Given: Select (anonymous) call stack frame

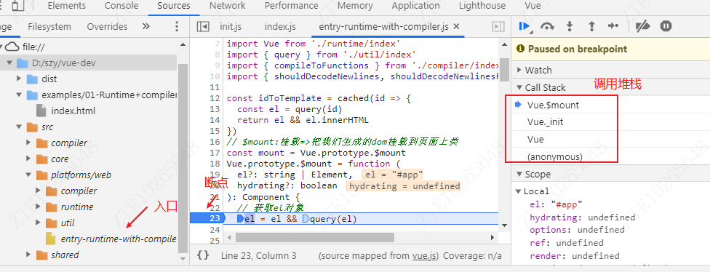Looking at the screenshot, I should coord(554,157).
